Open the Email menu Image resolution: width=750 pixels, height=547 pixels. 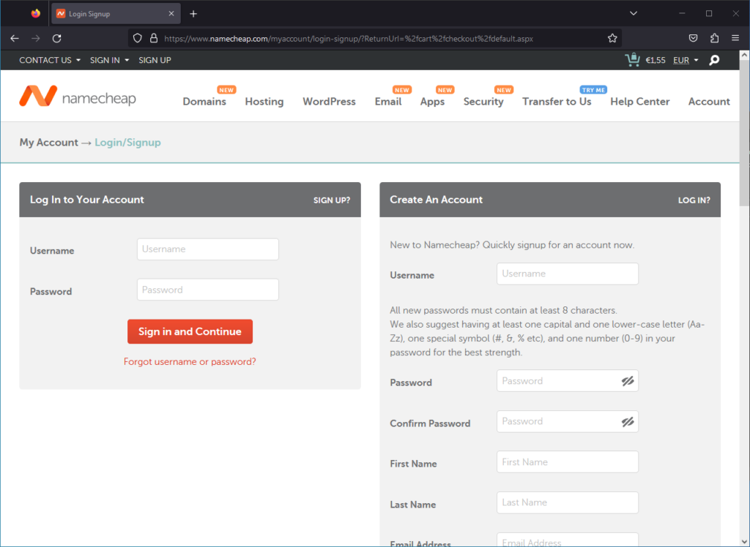[388, 101]
